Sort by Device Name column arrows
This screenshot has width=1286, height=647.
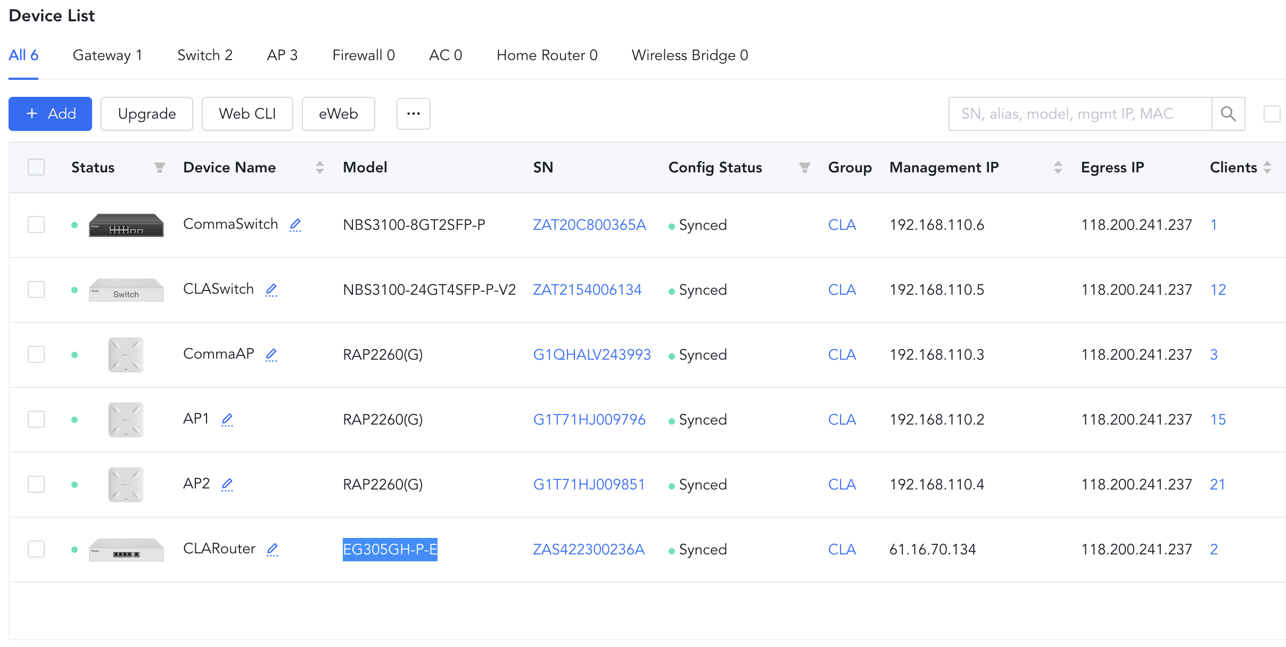point(319,168)
